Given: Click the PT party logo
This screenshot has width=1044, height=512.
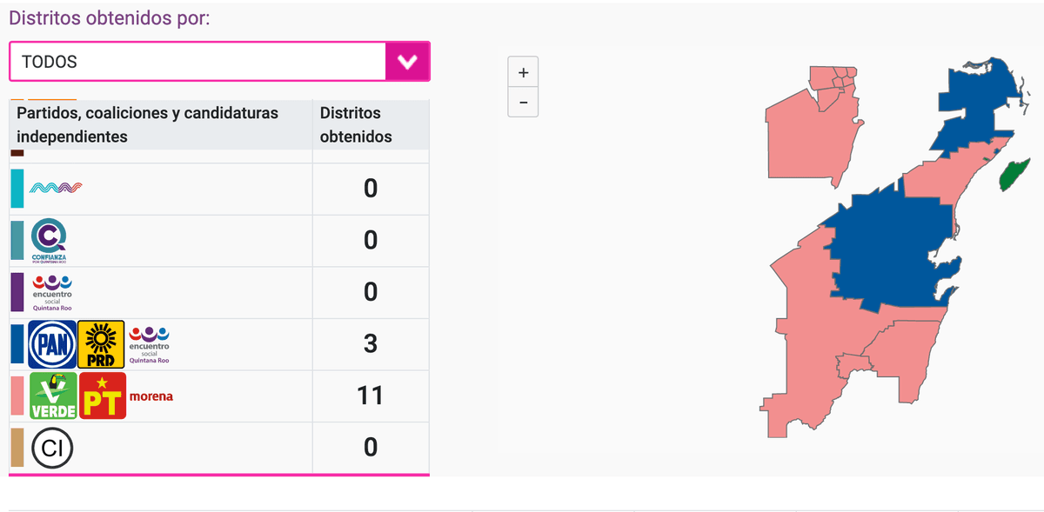Looking at the screenshot, I should pos(103,396).
